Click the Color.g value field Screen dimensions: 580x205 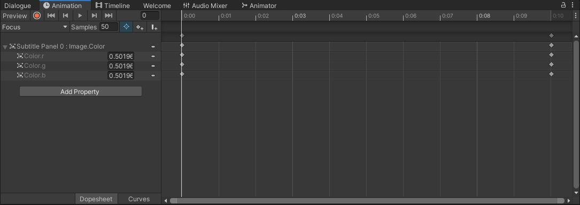click(x=121, y=66)
